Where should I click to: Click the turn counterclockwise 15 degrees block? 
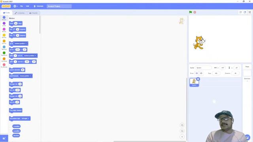tap(17, 35)
